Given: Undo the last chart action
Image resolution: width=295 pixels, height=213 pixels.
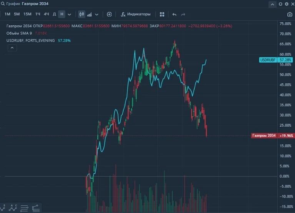Looking at the screenshot, I should pyautogui.click(x=174, y=15).
